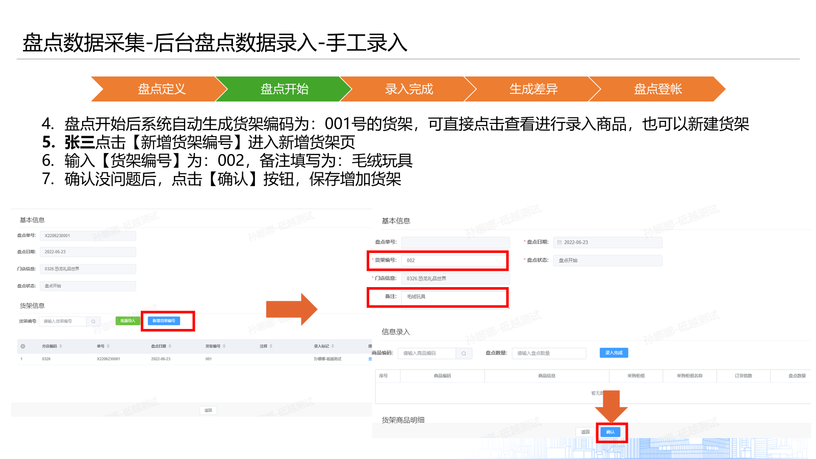Click the step 7 instruction line about 确认
Image resolution: width=816 pixels, height=459 pixels.
[221, 179]
